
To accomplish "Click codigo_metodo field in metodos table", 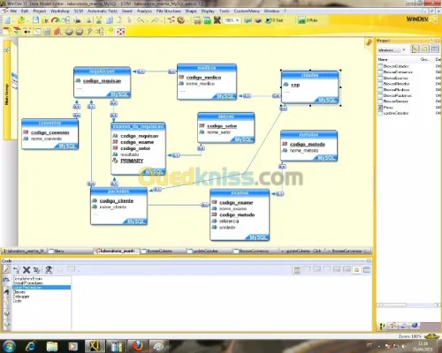I will tap(308, 144).
